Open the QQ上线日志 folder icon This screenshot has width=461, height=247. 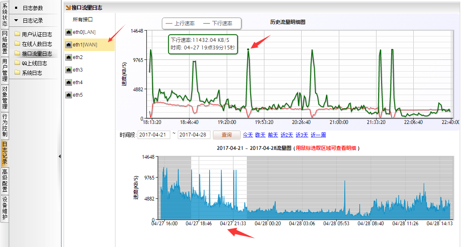tap(17, 63)
